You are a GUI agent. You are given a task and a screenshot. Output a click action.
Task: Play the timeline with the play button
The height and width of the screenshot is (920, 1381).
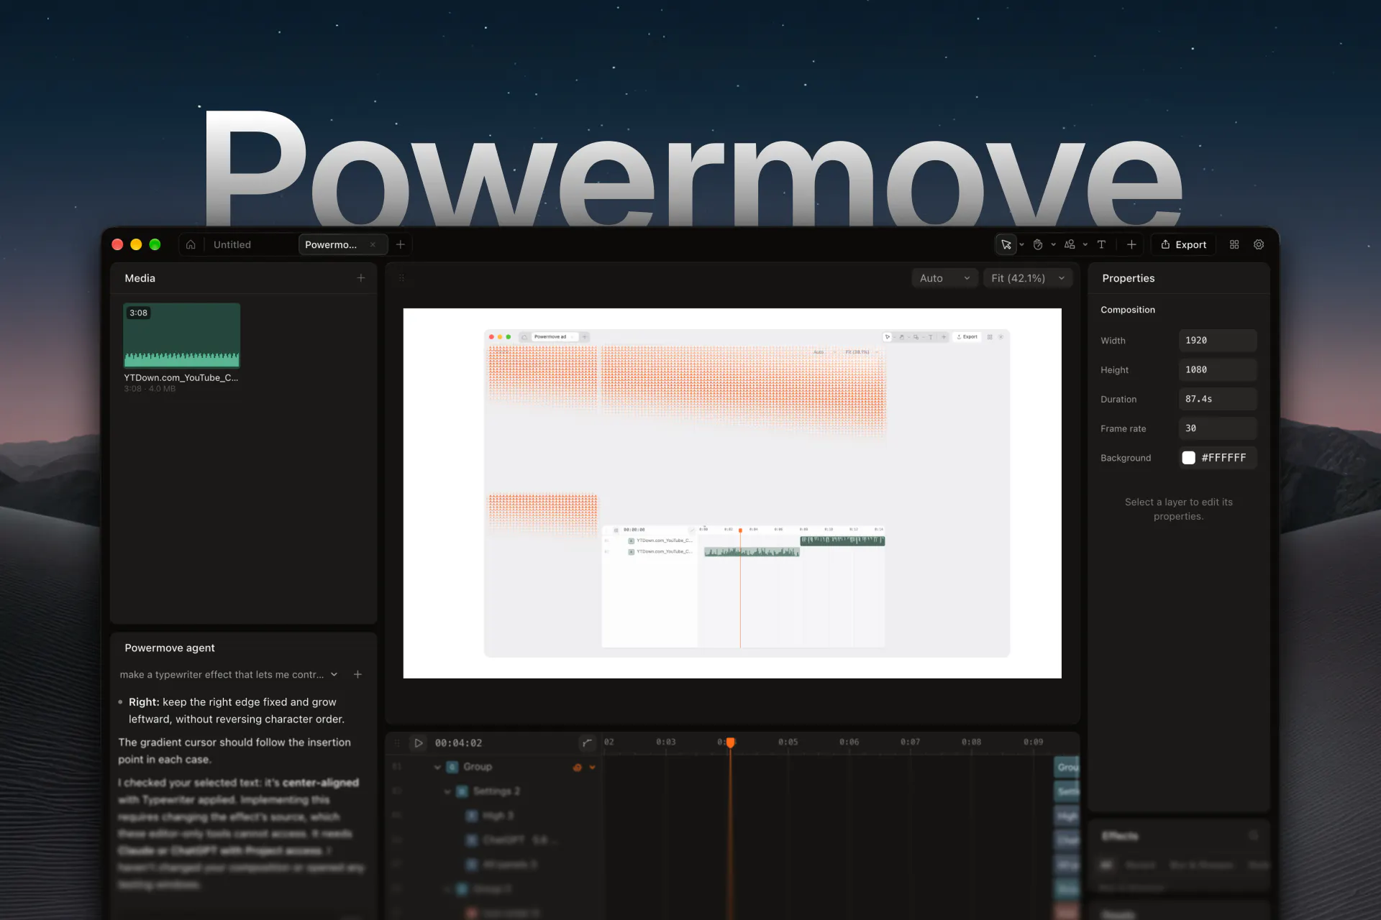pos(418,743)
